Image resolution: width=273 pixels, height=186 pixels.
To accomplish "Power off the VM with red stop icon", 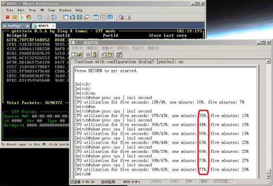I will point(7,17).
